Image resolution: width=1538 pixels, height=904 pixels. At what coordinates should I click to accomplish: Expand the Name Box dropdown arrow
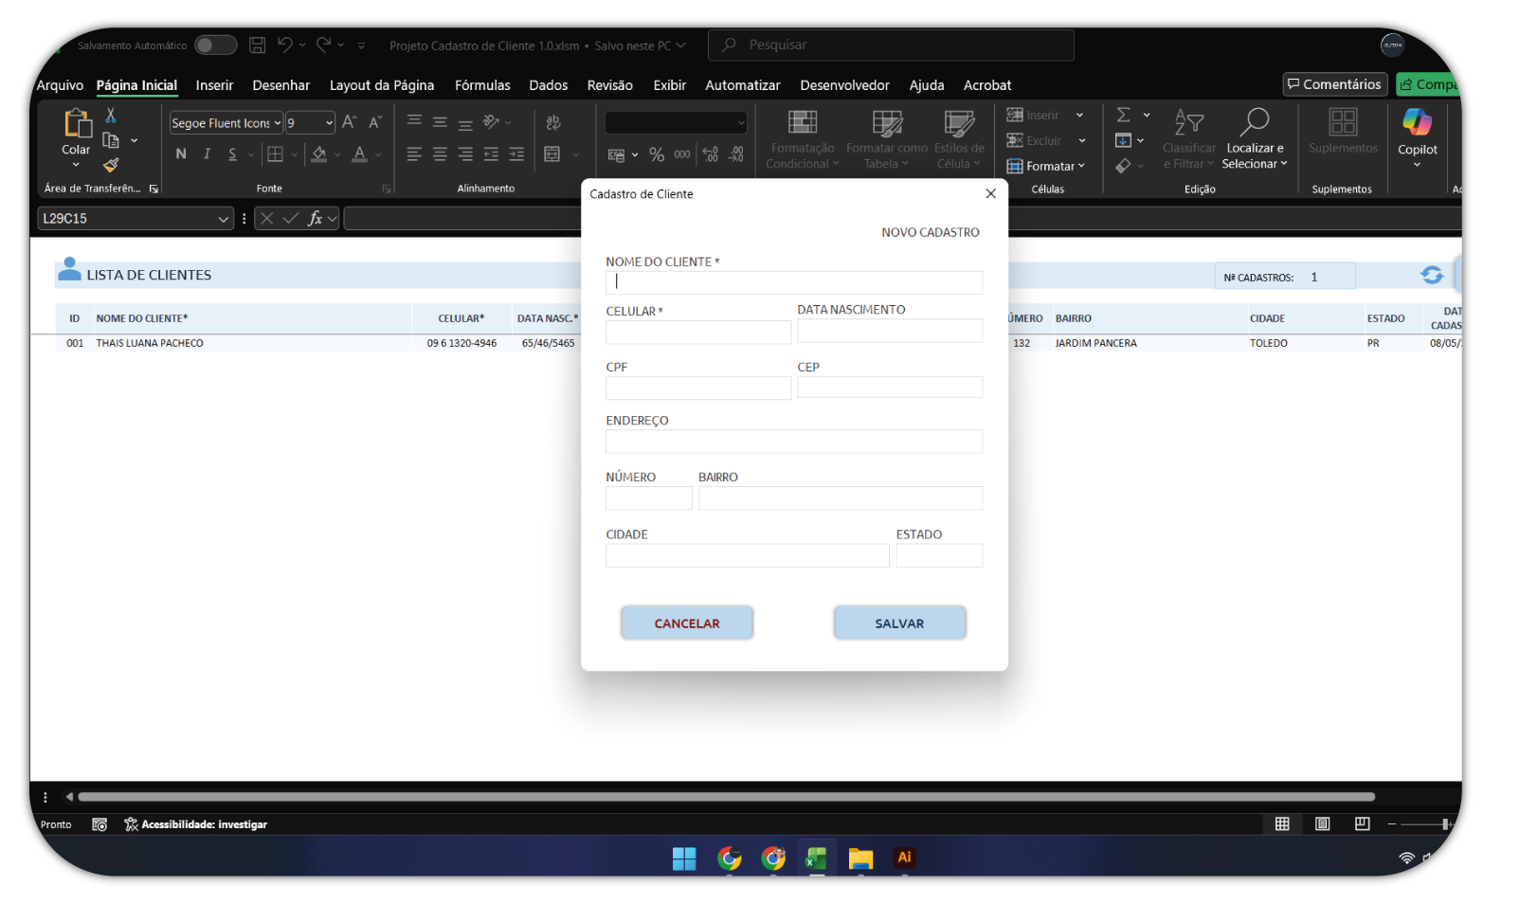point(224,219)
